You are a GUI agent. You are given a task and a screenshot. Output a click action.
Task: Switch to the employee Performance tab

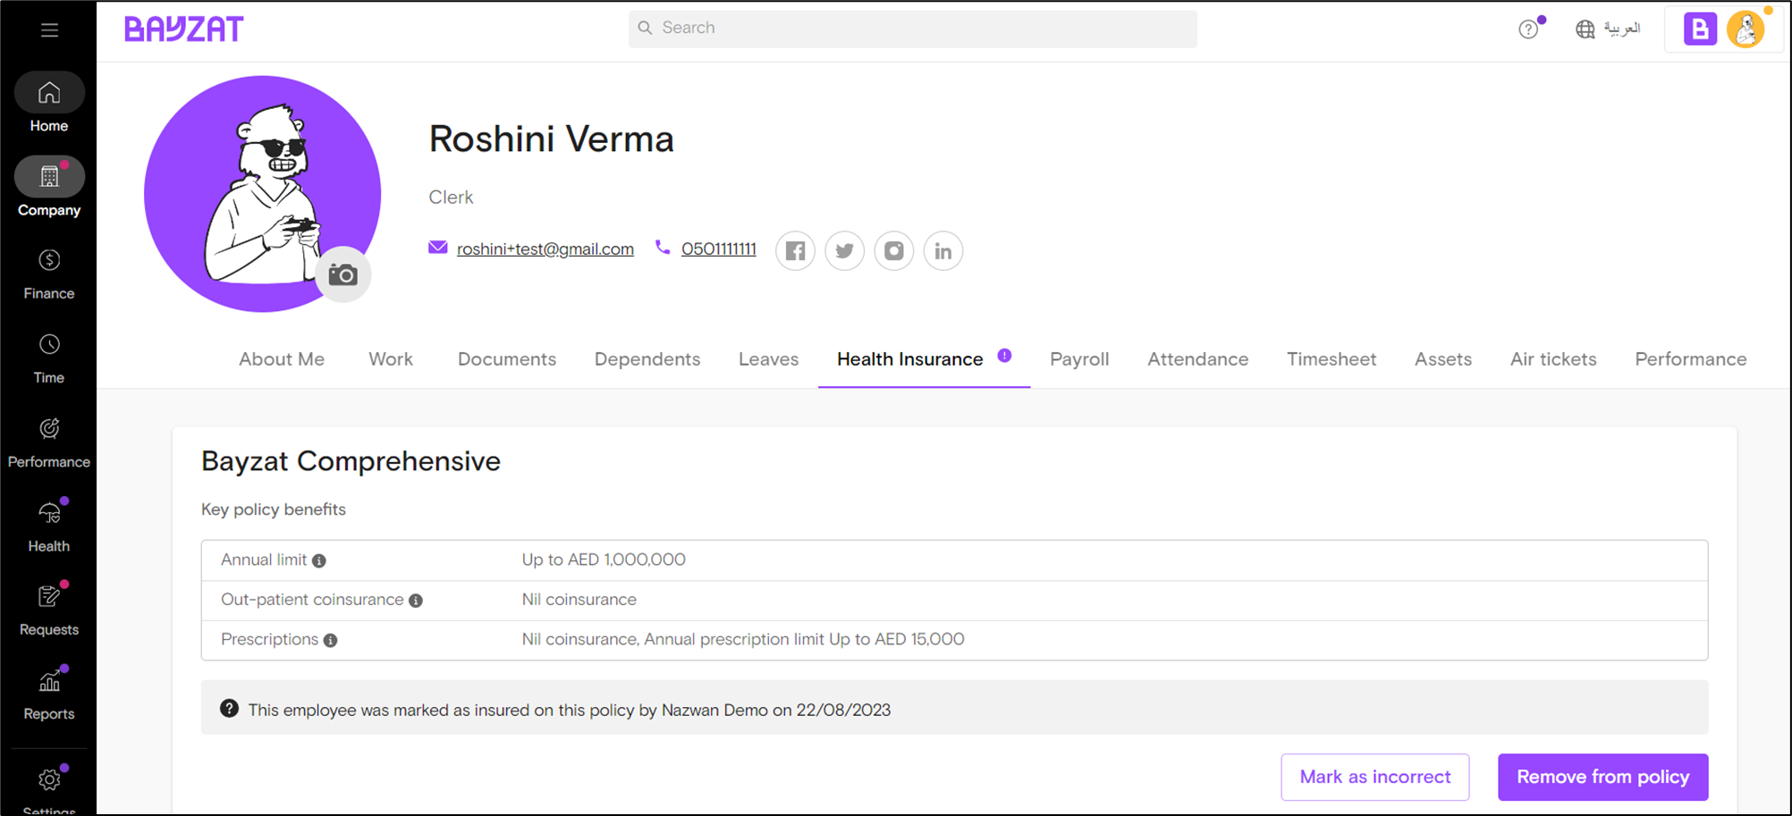tap(1691, 359)
